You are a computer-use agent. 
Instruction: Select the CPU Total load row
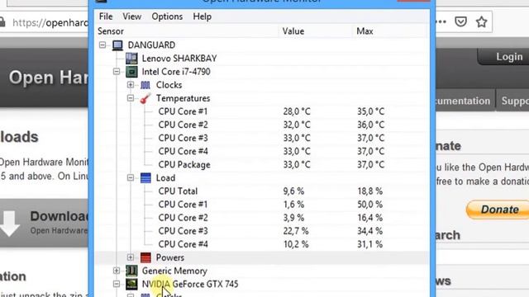pos(263,191)
